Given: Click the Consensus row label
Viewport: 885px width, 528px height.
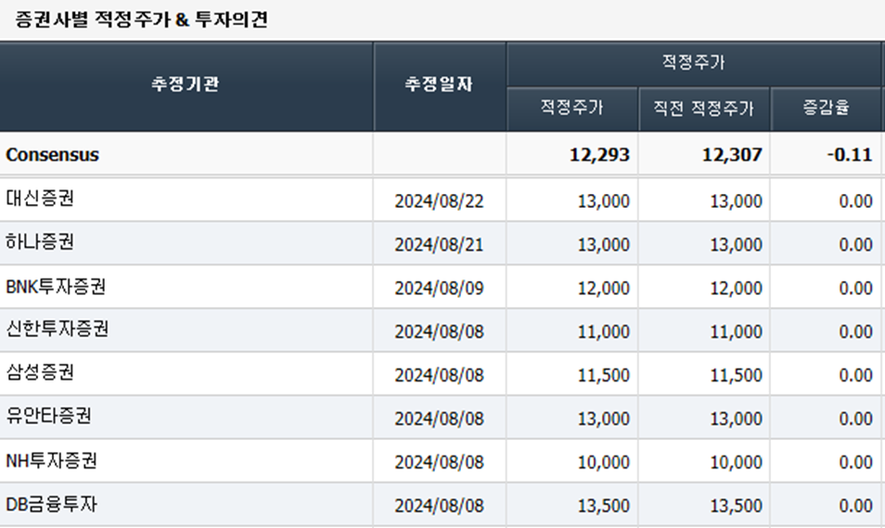Looking at the screenshot, I should pos(52,155).
